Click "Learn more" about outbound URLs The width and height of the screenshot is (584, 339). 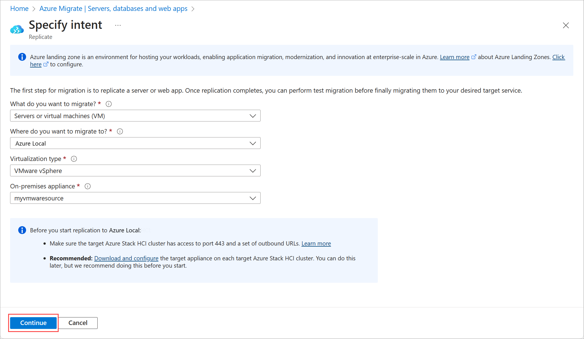[316, 243]
